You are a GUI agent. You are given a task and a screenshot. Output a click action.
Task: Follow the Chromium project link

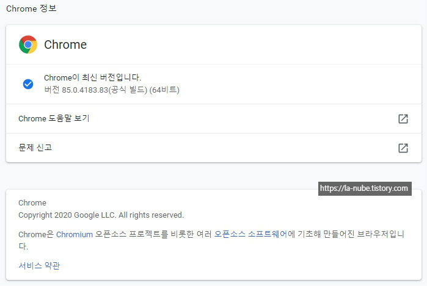[x=75, y=234]
